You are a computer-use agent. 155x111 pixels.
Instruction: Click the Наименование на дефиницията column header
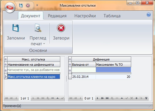(x=34, y=65)
